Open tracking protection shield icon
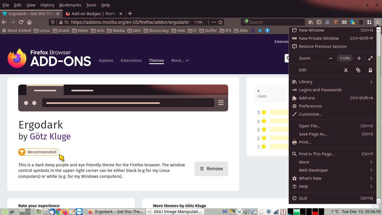Screen dimensions: 382x215 click(x=53, y=22)
